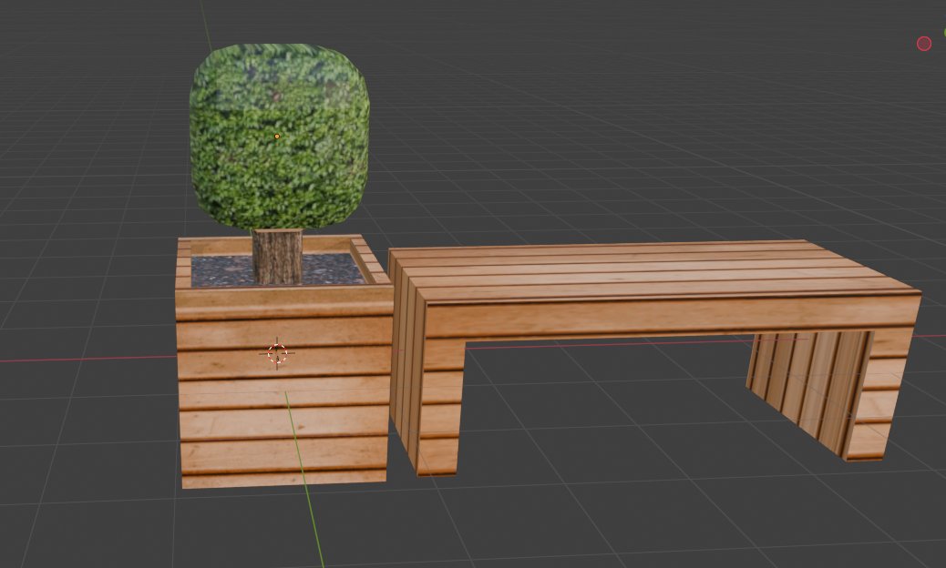
Task: Click the 3D cursor on the planter box
Action: [277, 353]
